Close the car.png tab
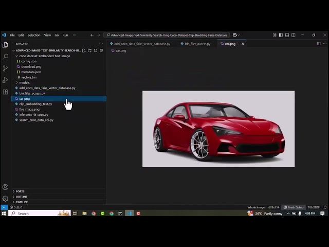 coord(243,44)
